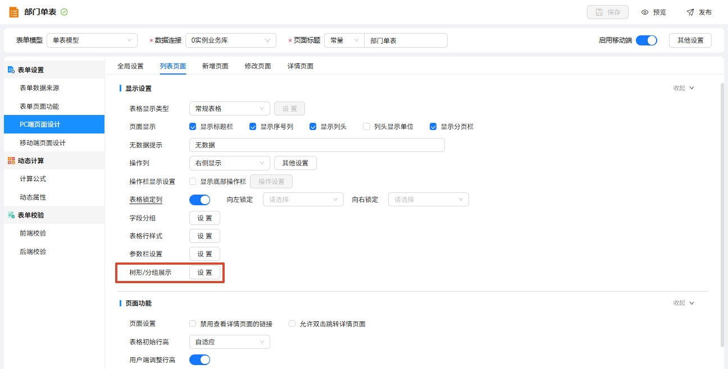Viewport: 728px width, 369px height.
Task: Click 设置 button for 参数栏设置
Action: [x=204, y=254]
